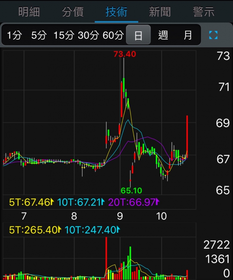Tap month 7 on the date axis
Image resolution: width=233 pixels, height=280 pixels.
coord(24,216)
